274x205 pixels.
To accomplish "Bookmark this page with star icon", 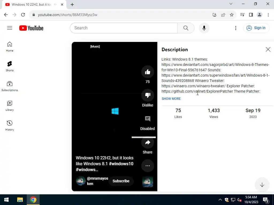I will click(x=231, y=15).
